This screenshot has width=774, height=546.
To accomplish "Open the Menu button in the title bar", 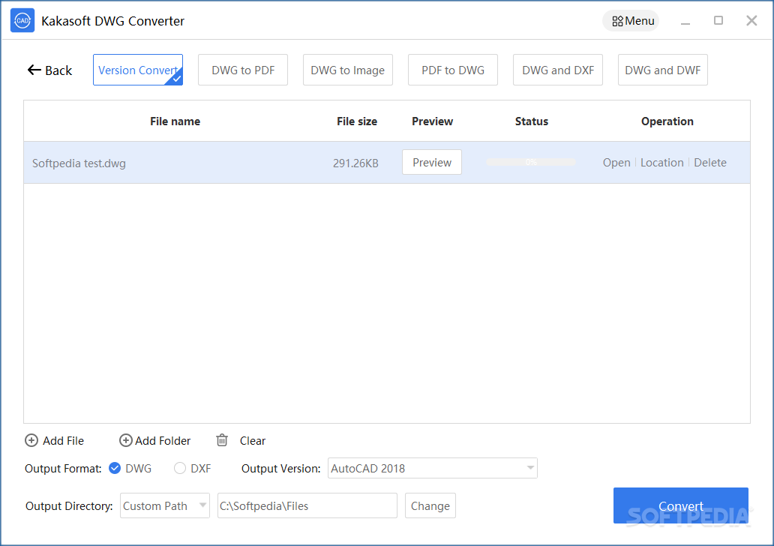I will 631,21.
